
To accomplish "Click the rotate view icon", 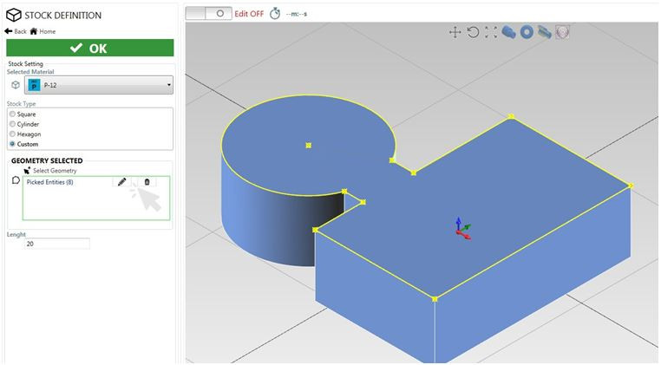I will click(x=473, y=32).
